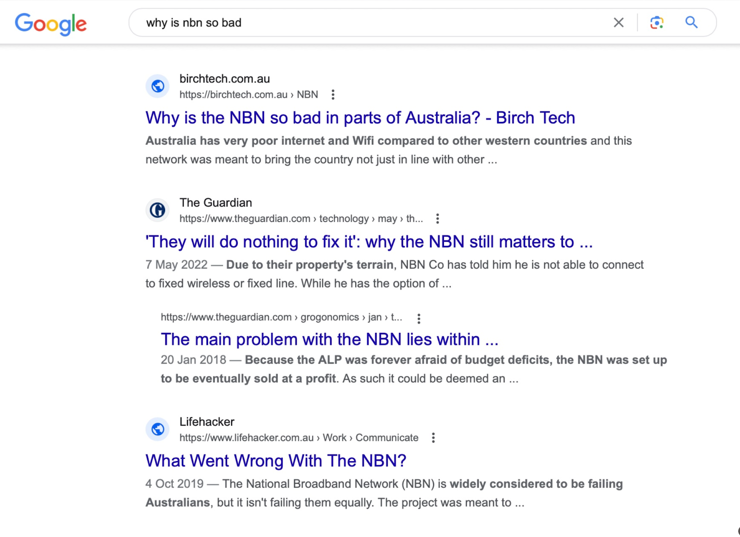Click the birchtech.com.au globe favicon

158,86
